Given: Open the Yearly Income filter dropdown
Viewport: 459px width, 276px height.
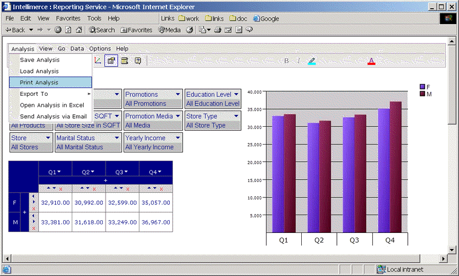Looking at the screenshot, I should pyautogui.click(x=178, y=138).
